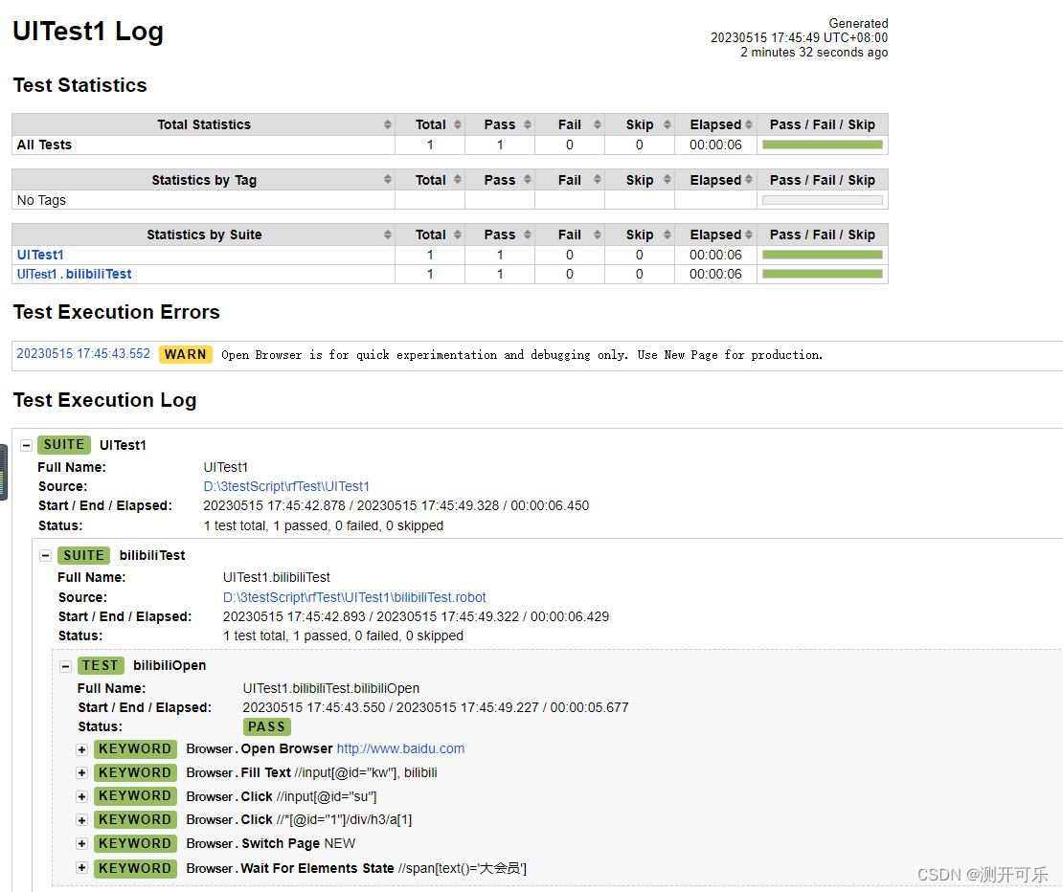Sort Statistics by Tag by Elapsed
The width and height of the screenshot is (1063, 892).
[749, 180]
